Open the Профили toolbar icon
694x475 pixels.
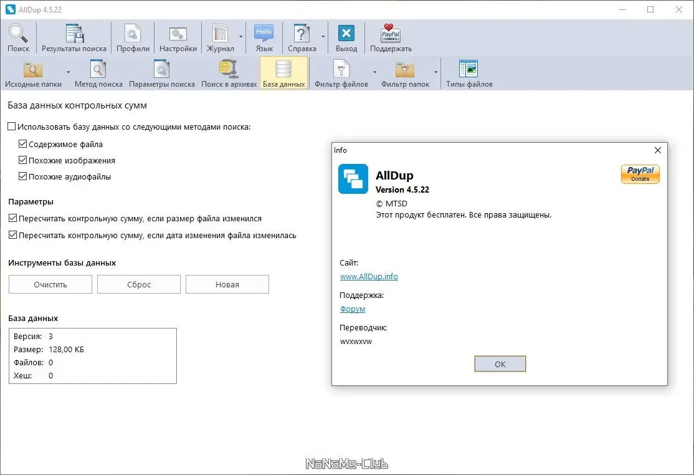(133, 37)
